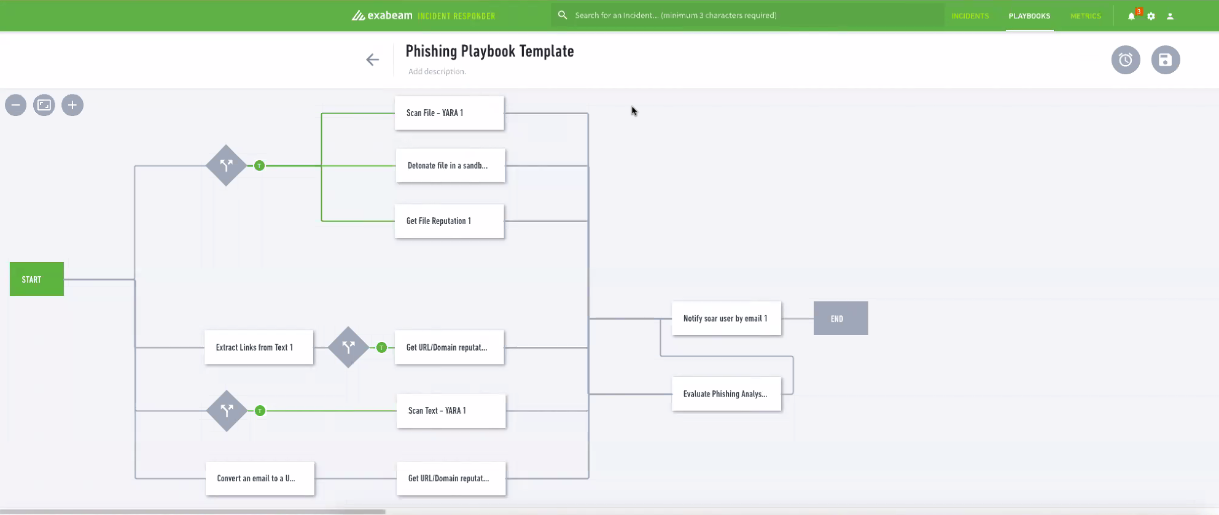
Task: Click the zoom in plus icon
Action: (72, 105)
